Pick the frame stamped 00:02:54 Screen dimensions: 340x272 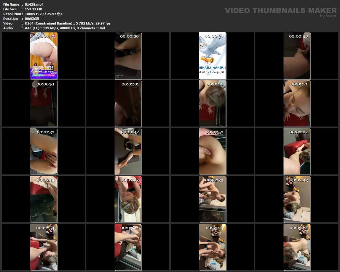pyautogui.click(x=43, y=247)
